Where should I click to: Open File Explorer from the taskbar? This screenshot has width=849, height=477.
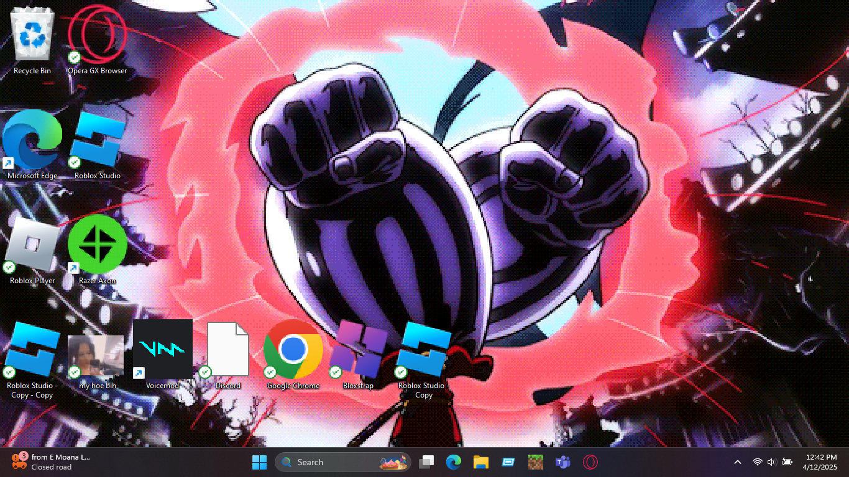point(481,462)
